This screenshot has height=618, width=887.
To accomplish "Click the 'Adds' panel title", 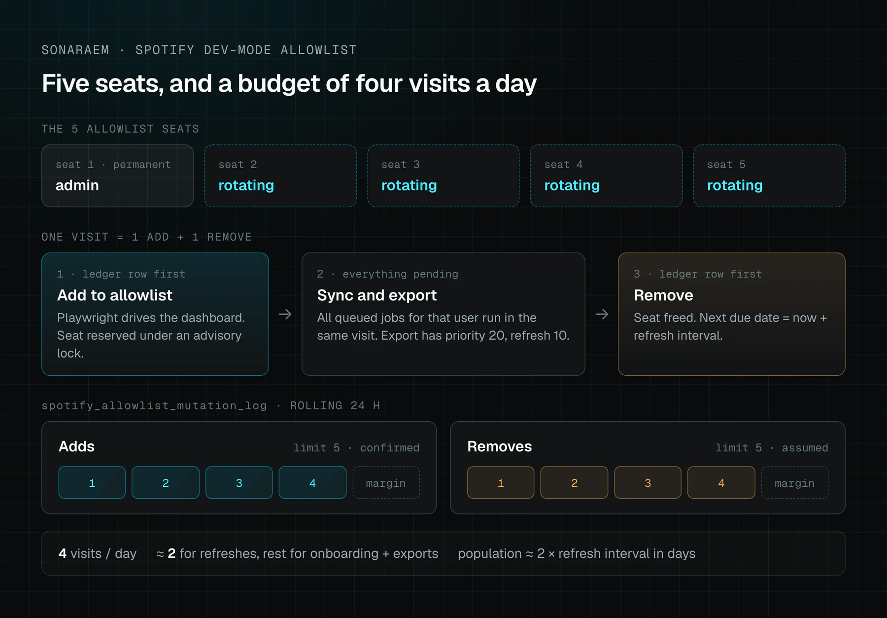I will point(76,446).
